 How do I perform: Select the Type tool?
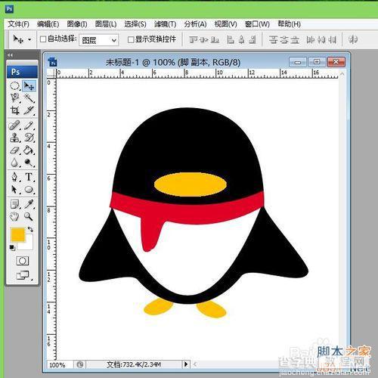point(29,177)
